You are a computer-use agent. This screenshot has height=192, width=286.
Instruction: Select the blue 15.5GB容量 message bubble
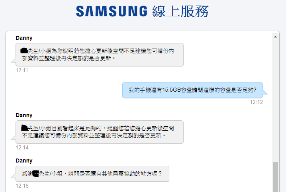pos(193,90)
